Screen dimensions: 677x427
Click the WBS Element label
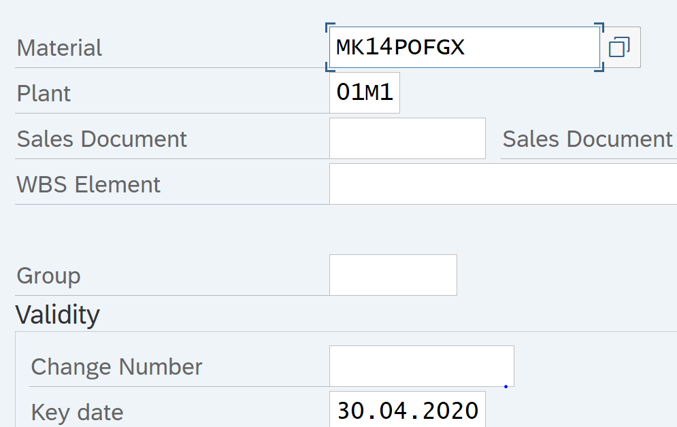coord(89,185)
